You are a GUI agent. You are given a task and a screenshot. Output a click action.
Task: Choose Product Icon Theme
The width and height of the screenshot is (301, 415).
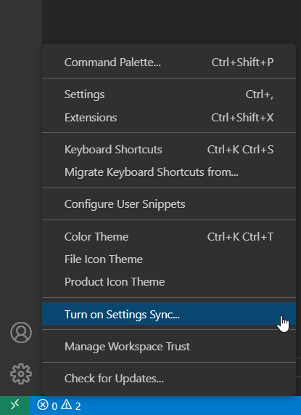coord(169,281)
